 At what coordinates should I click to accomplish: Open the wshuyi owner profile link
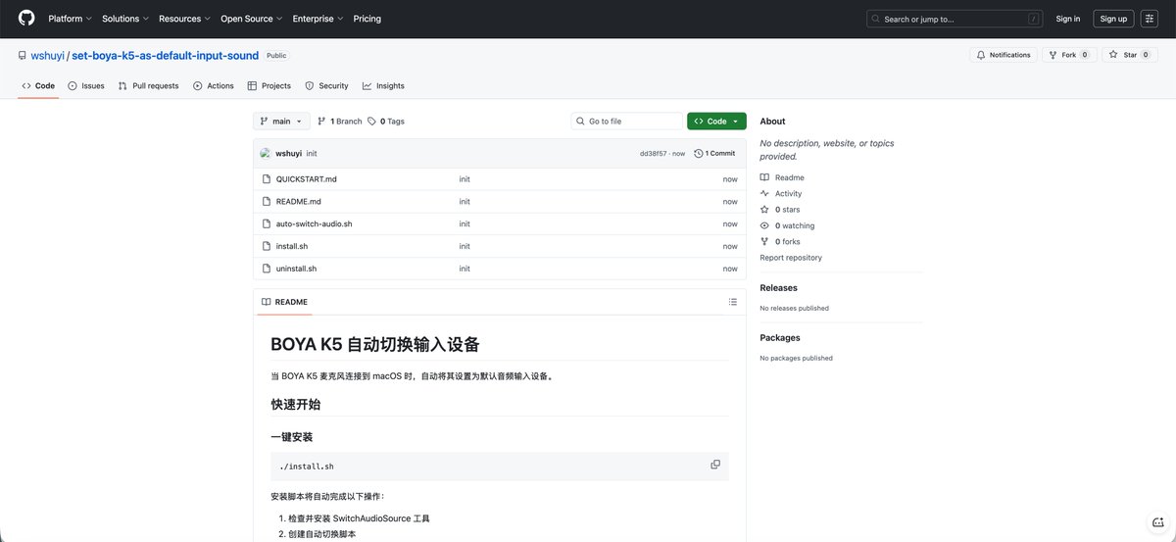pos(48,56)
